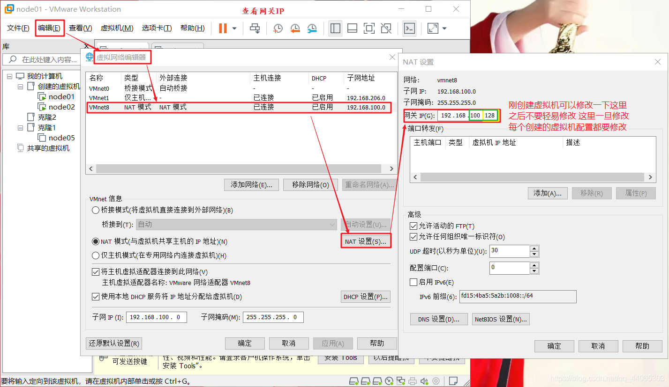Close the 库 library panel with X

tap(86, 46)
